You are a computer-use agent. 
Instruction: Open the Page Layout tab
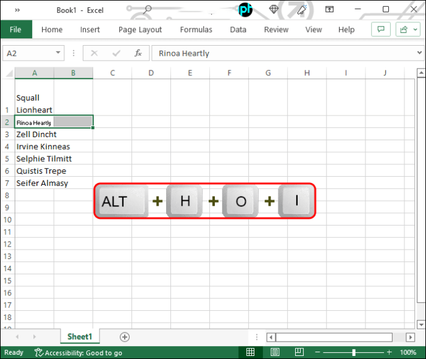pyautogui.click(x=140, y=30)
